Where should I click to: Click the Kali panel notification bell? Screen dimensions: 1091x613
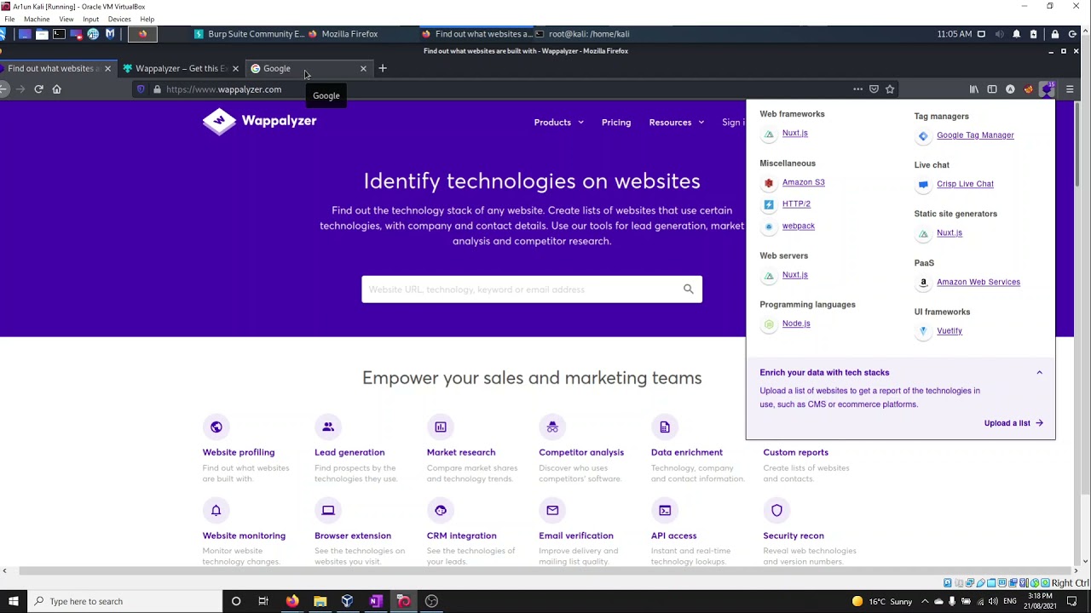click(x=1016, y=34)
